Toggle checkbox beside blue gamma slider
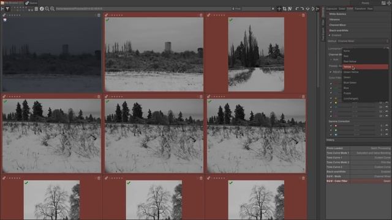 point(331,134)
